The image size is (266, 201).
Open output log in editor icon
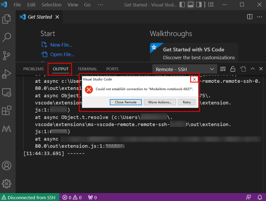point(243,69)
